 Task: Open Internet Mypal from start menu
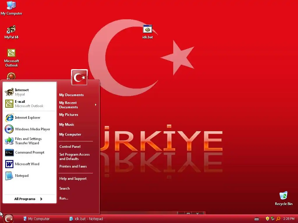[30, 92]
